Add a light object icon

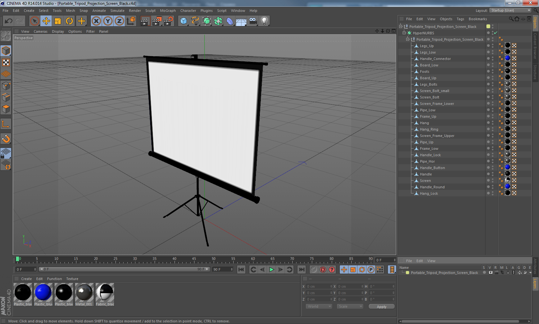pyautogui.click(x=264, y=21)
